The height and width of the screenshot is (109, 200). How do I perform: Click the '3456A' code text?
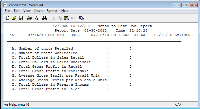click(x=140, y=35)
